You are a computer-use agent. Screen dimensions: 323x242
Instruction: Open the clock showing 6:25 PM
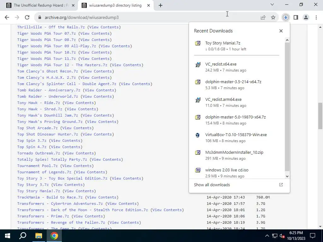[296, 236]
